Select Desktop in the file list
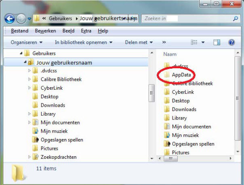Screen dimensions: 244x185 click(181, 101)
